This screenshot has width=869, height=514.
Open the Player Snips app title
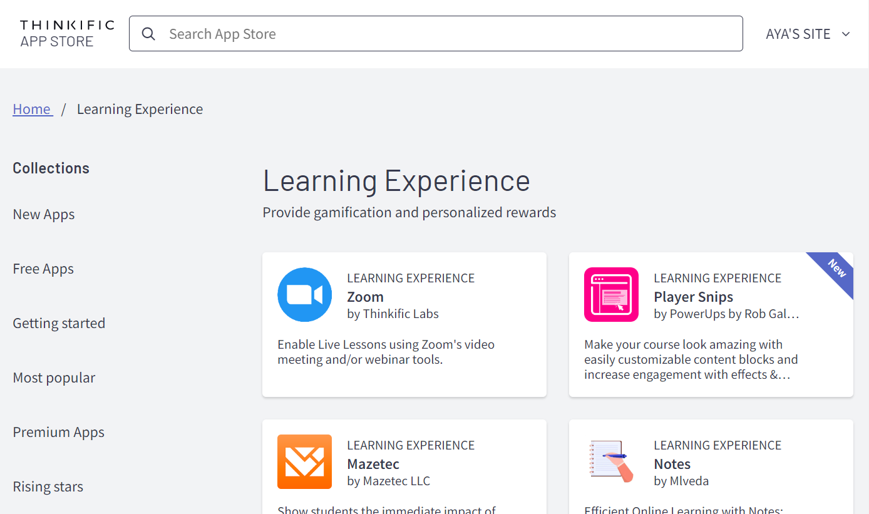pyautogui.click(x=694, y=297)
